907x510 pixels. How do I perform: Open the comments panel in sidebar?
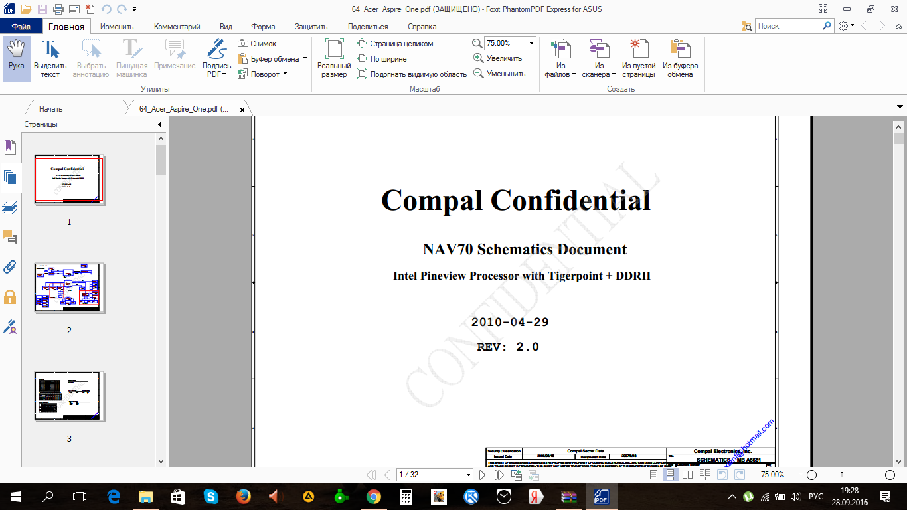tap(10, 236)
